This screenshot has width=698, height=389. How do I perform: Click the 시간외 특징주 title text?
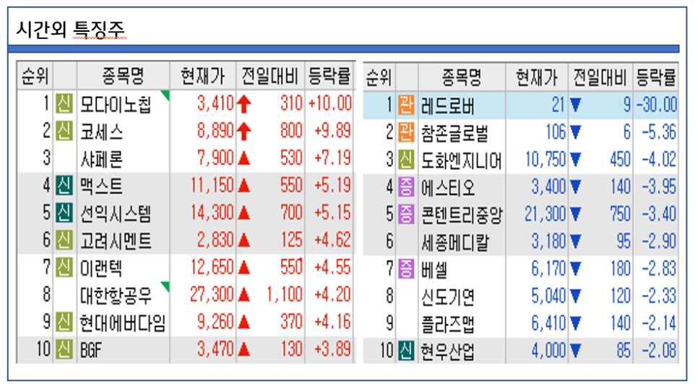(x=71, y=30)
